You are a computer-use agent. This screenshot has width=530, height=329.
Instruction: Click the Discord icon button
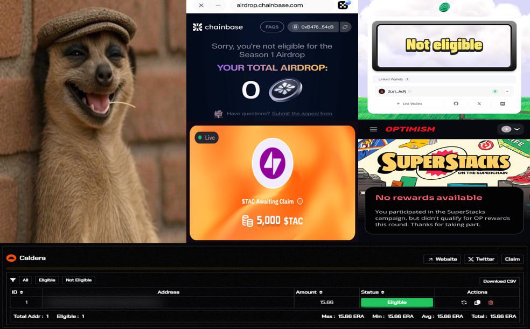(x=503, y=104)
